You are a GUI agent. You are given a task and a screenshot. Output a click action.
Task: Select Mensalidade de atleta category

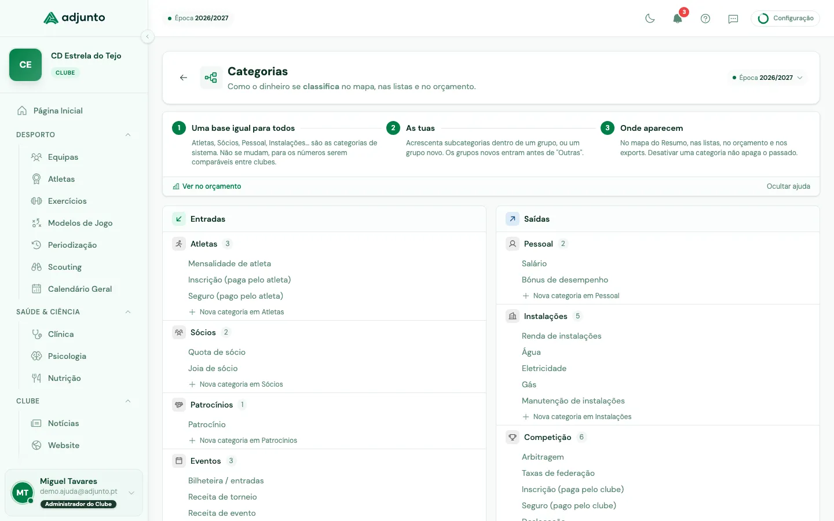[x=229, y=263]
